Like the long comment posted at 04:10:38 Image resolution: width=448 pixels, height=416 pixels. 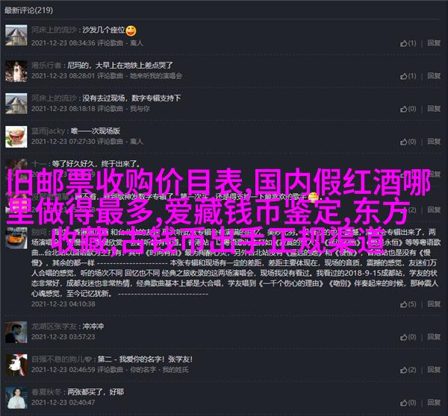point(408,304)
